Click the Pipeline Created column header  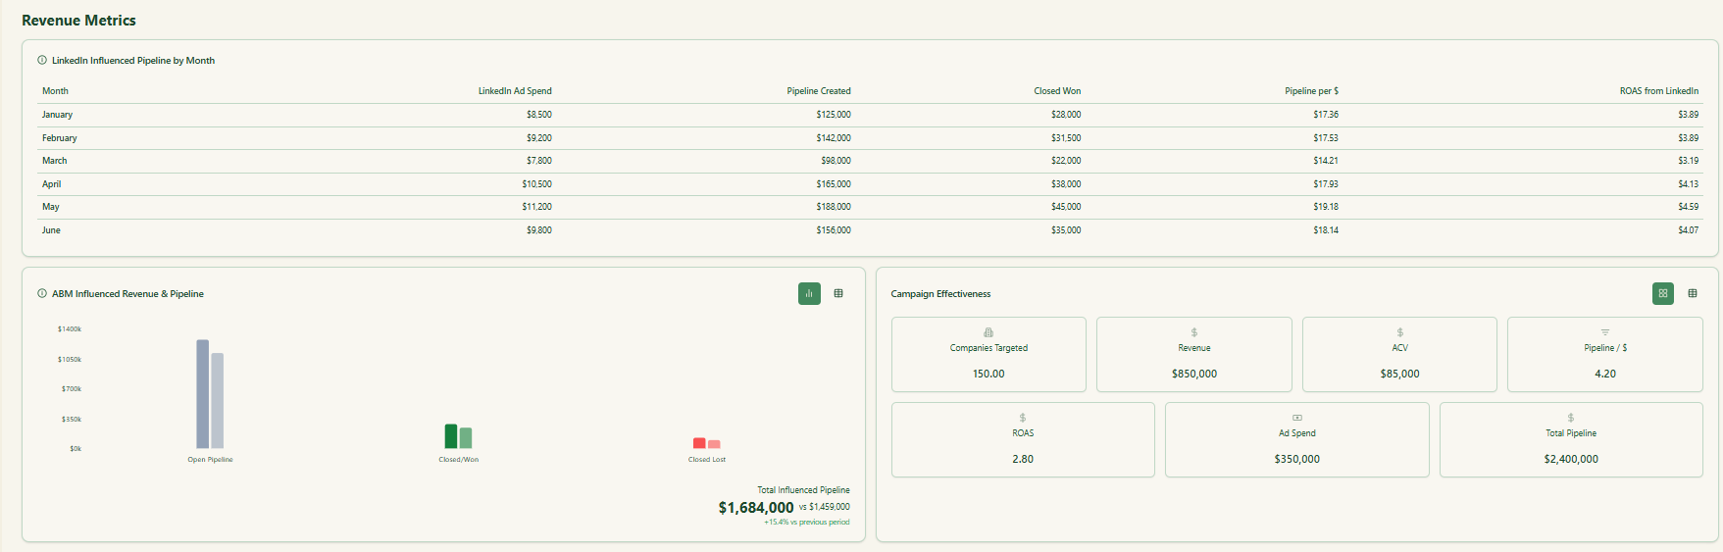[819, 91]
